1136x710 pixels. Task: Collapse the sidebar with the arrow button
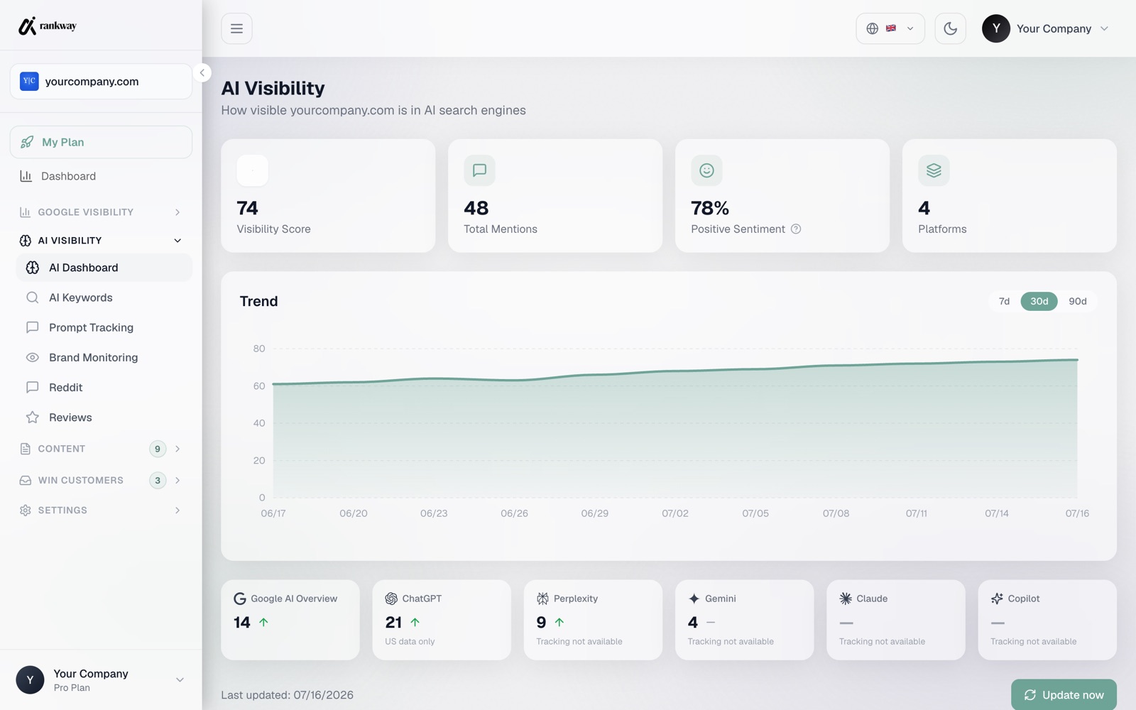202,72
